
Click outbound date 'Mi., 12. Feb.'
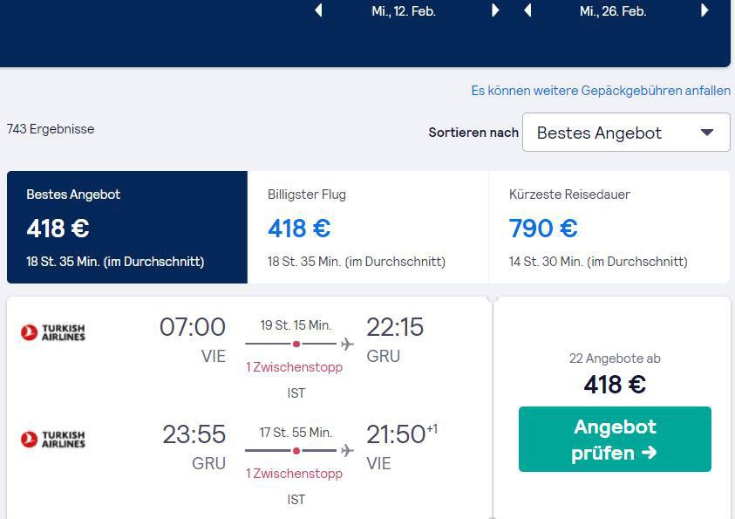(404, 11)
